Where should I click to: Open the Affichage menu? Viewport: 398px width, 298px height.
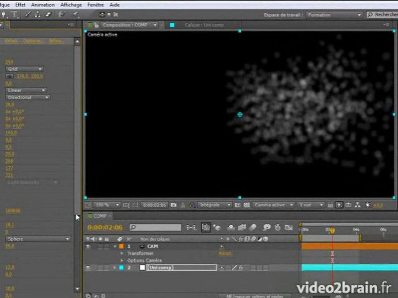(x=71, y=5)
